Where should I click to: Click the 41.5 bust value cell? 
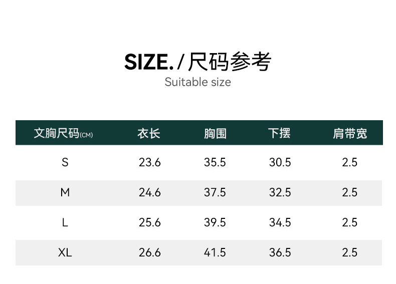pyautogui.click(x=215, y=252)
